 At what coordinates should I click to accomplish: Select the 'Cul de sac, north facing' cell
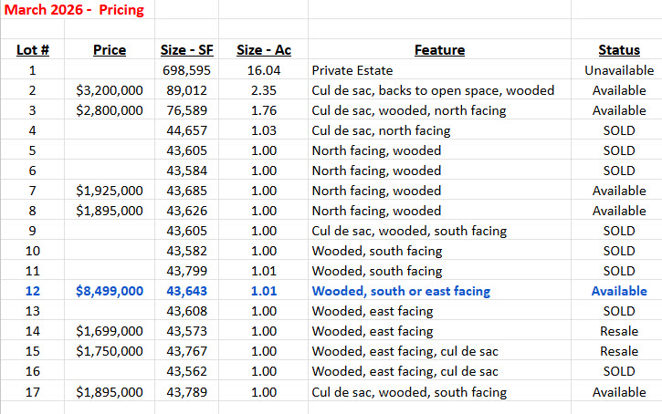381,130
